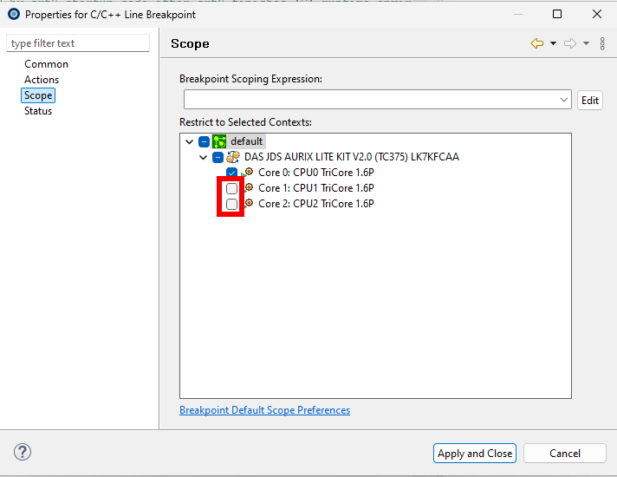Screen dimensions: 617x477
Task: Open the view menu three-dots icon
Action: [x=603, y=43]
